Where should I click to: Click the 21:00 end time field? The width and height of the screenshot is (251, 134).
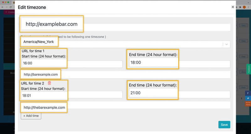point(179,95)
